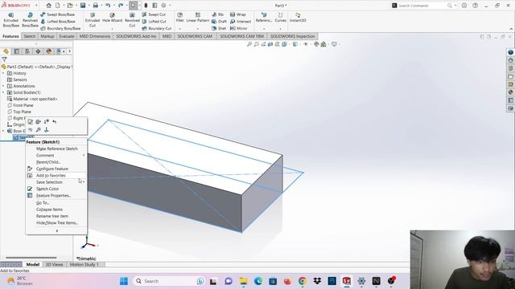Expand the Comment submenu arrow
This screenshot has width=515, height=289.
(84, 155)
